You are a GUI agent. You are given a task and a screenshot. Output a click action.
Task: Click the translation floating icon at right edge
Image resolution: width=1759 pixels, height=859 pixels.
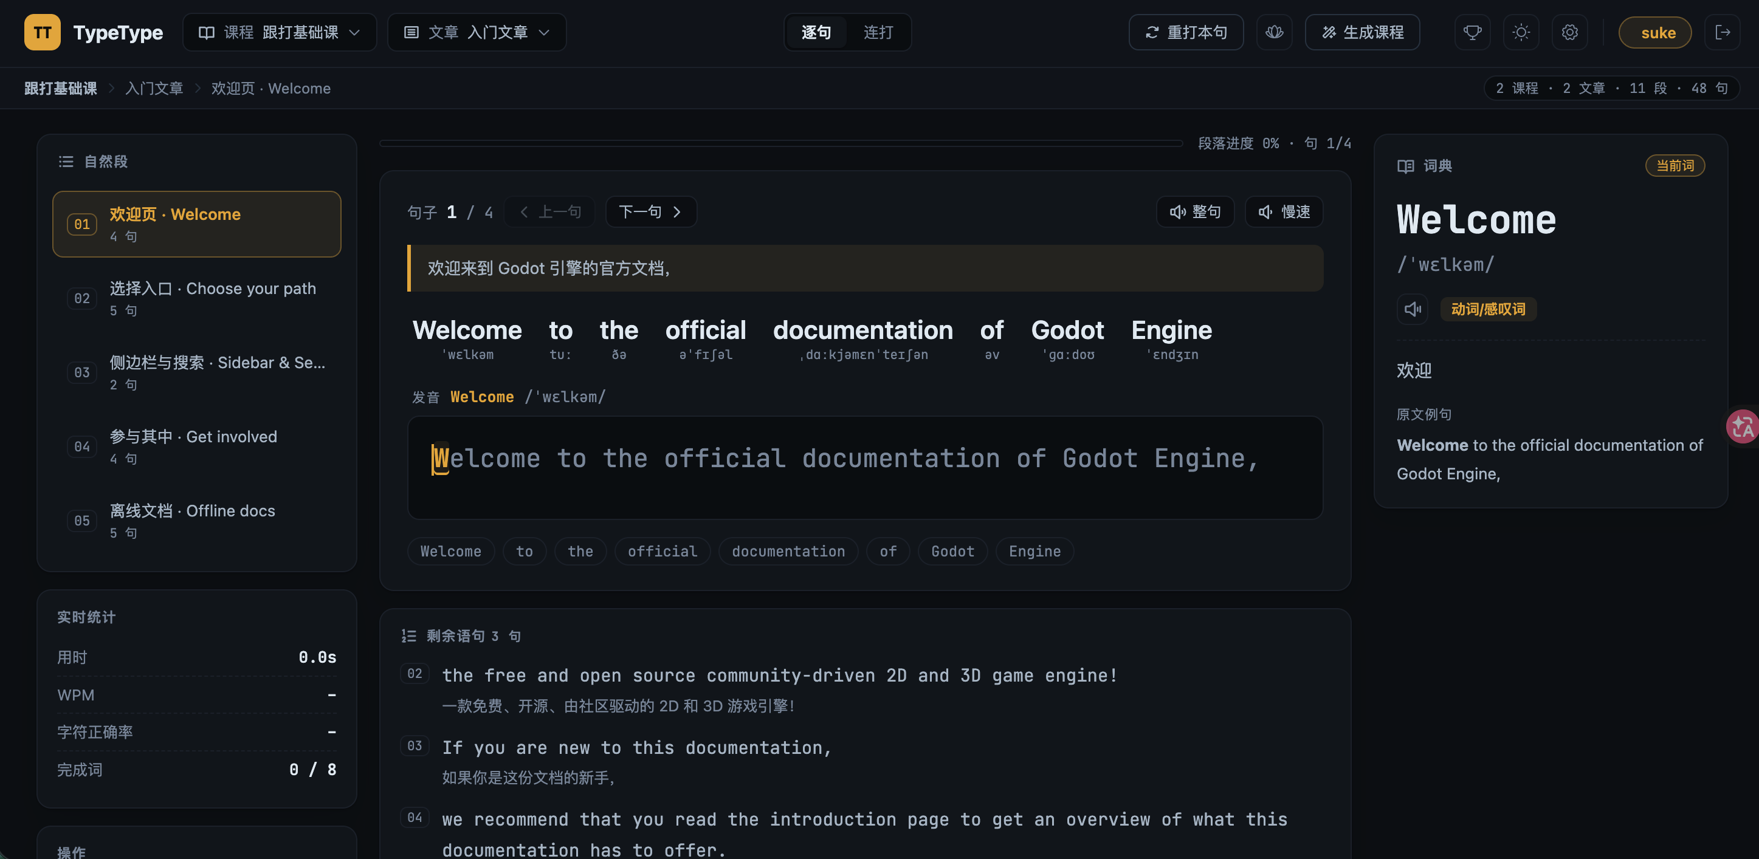[1743, 426]
